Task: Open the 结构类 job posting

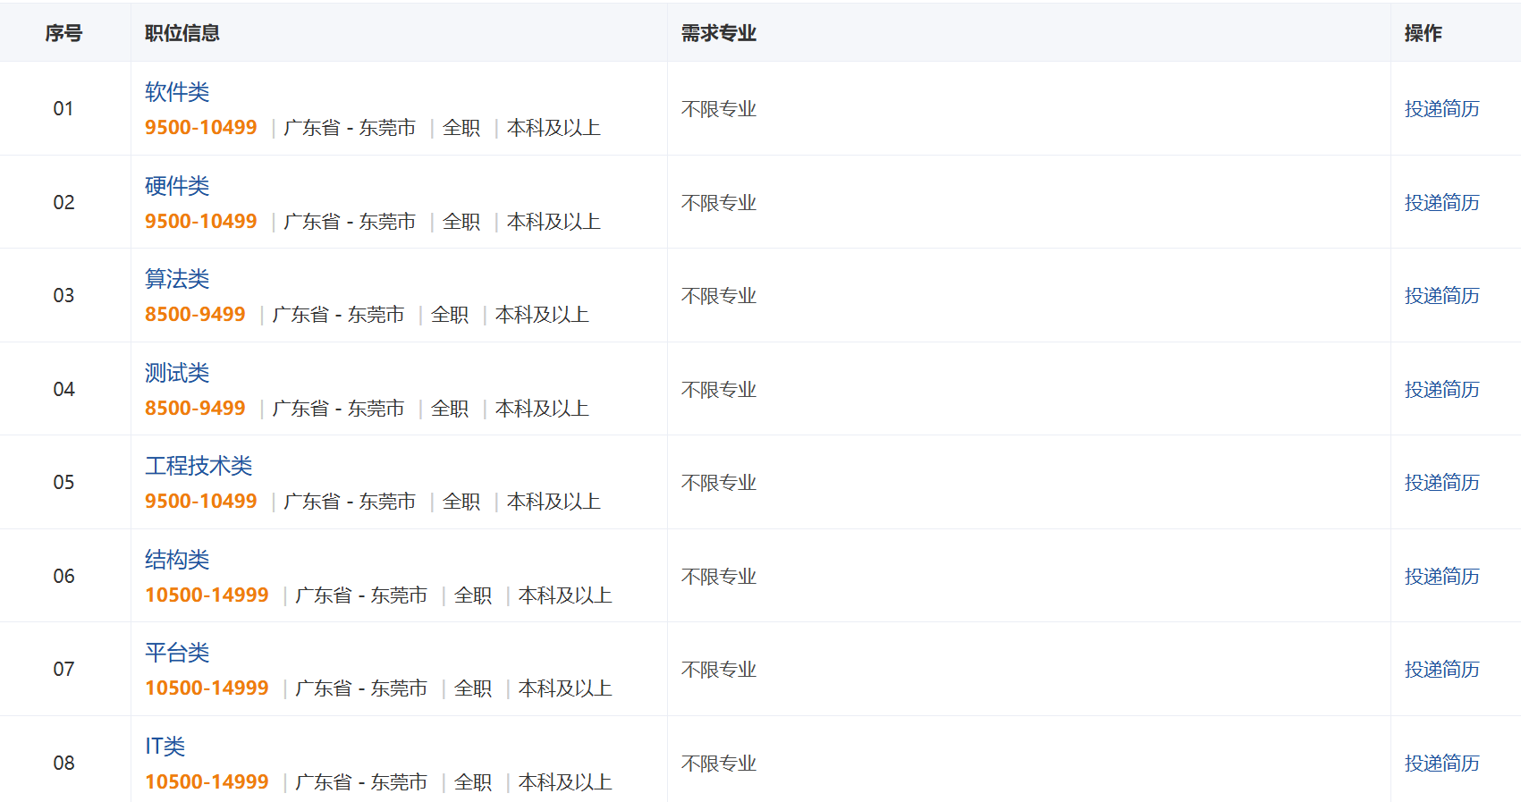Action: point(177,560)
